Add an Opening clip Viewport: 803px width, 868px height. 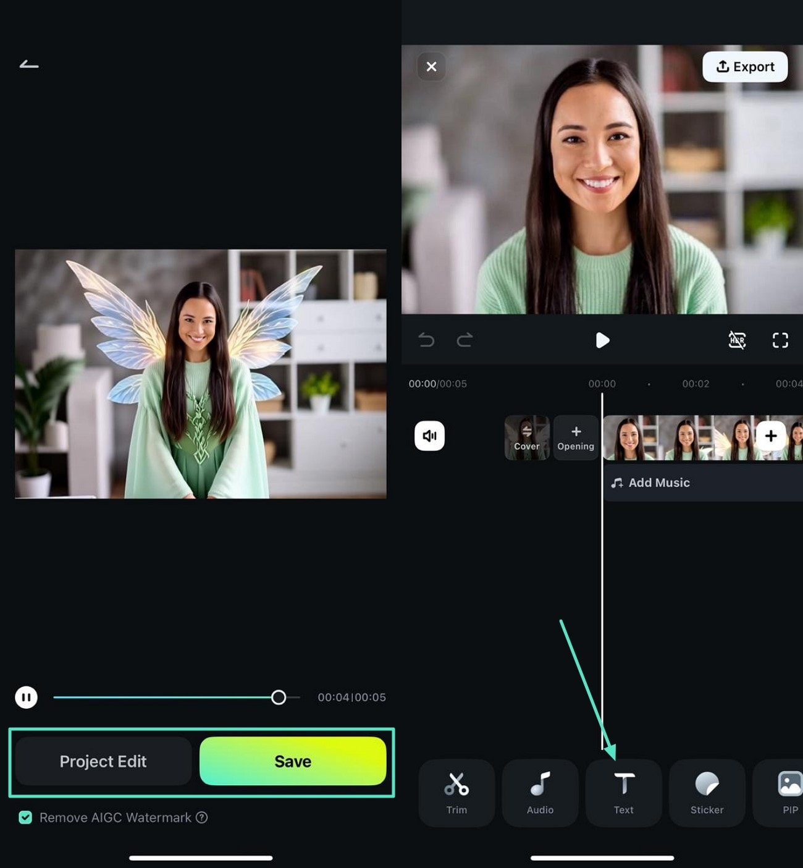tap(576, 437)
